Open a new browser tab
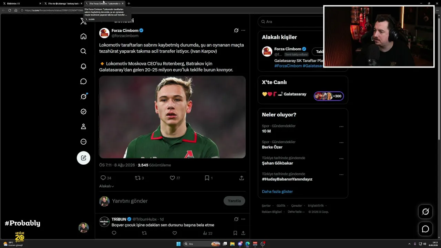This screenshot has height=248, width=441. pos(129,3)
